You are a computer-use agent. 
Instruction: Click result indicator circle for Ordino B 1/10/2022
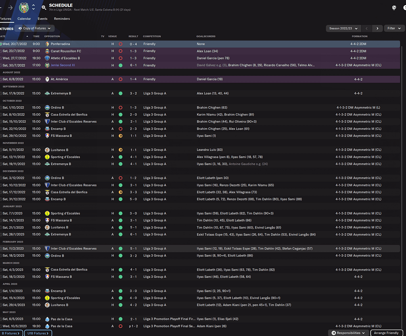120,108
